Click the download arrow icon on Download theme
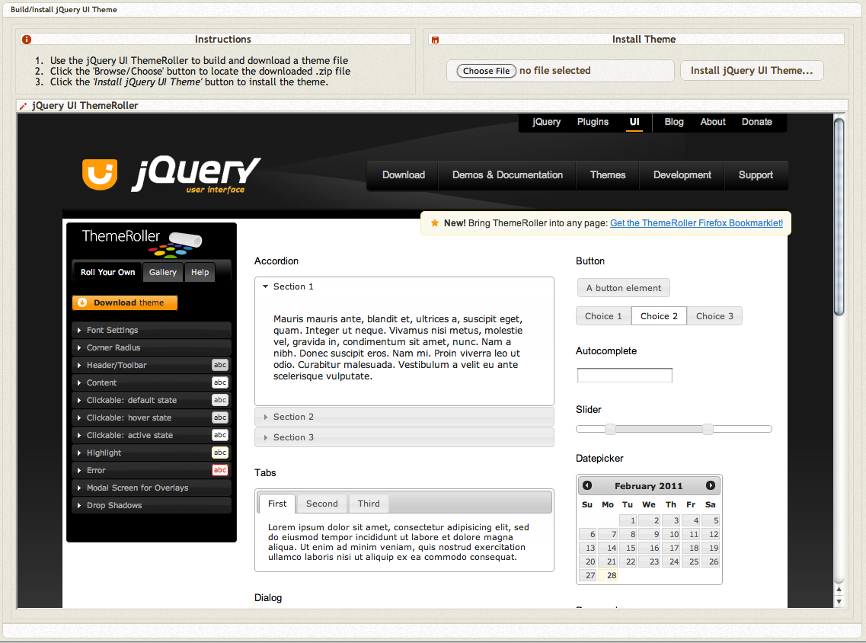866x643 pixels. point(82,302)
